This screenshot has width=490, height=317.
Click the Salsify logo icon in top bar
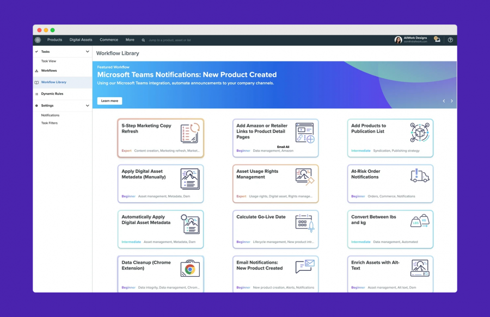[x=38, y=40]
